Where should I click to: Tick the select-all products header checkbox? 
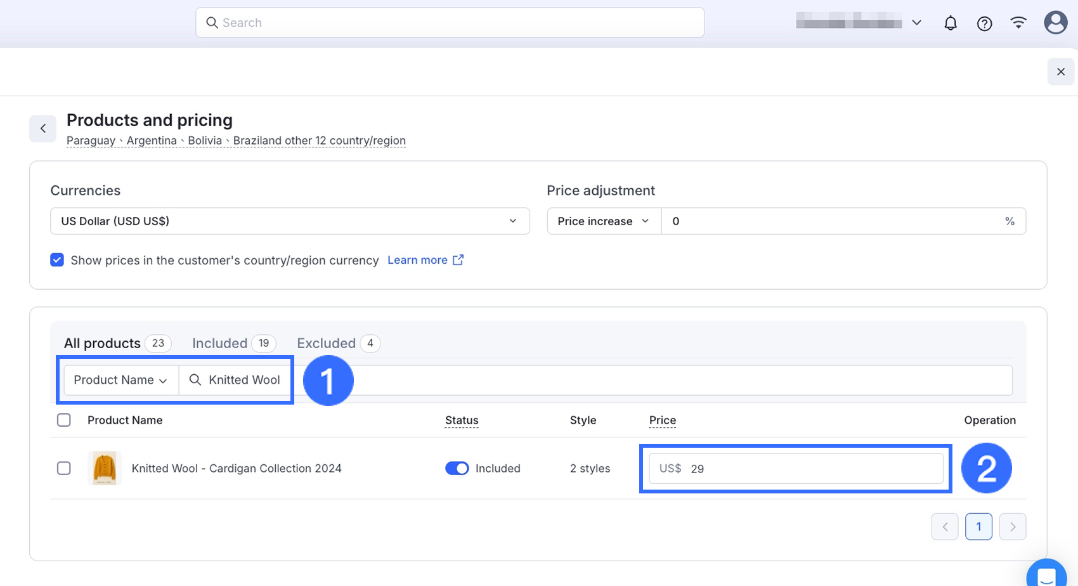pyautogui.click(x=64, y=420)
